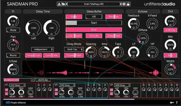
Task: Click the Mix knob showing 100%
Action: [x=170, y=45]
